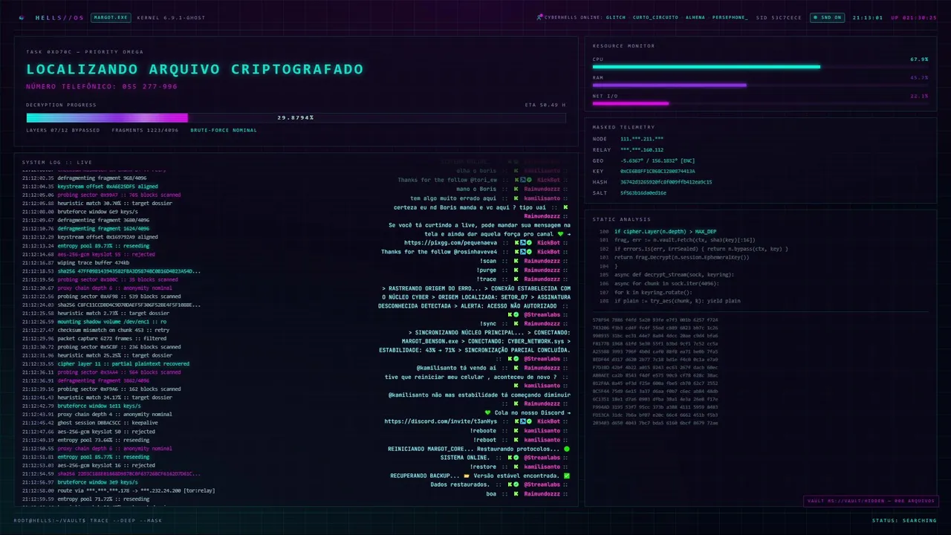Click the 'LOCALIZANDO ARQUIVO CRIPTOGRAFADO' heading
This screenshot has height=535, width=951.
(x=195, y=69)
